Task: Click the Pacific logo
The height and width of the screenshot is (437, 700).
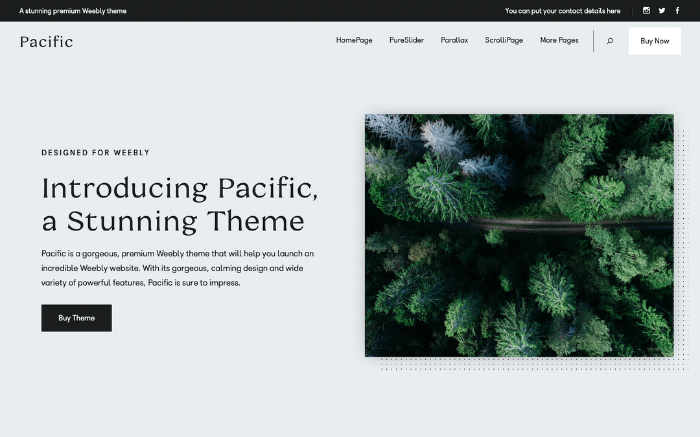Action: click(46, 41)
